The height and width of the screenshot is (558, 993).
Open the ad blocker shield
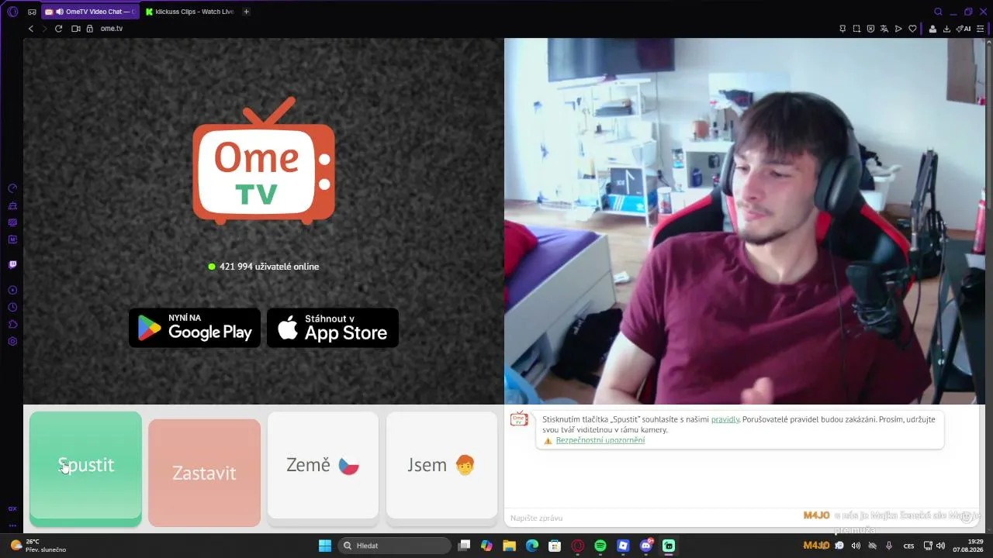point(870,29)
